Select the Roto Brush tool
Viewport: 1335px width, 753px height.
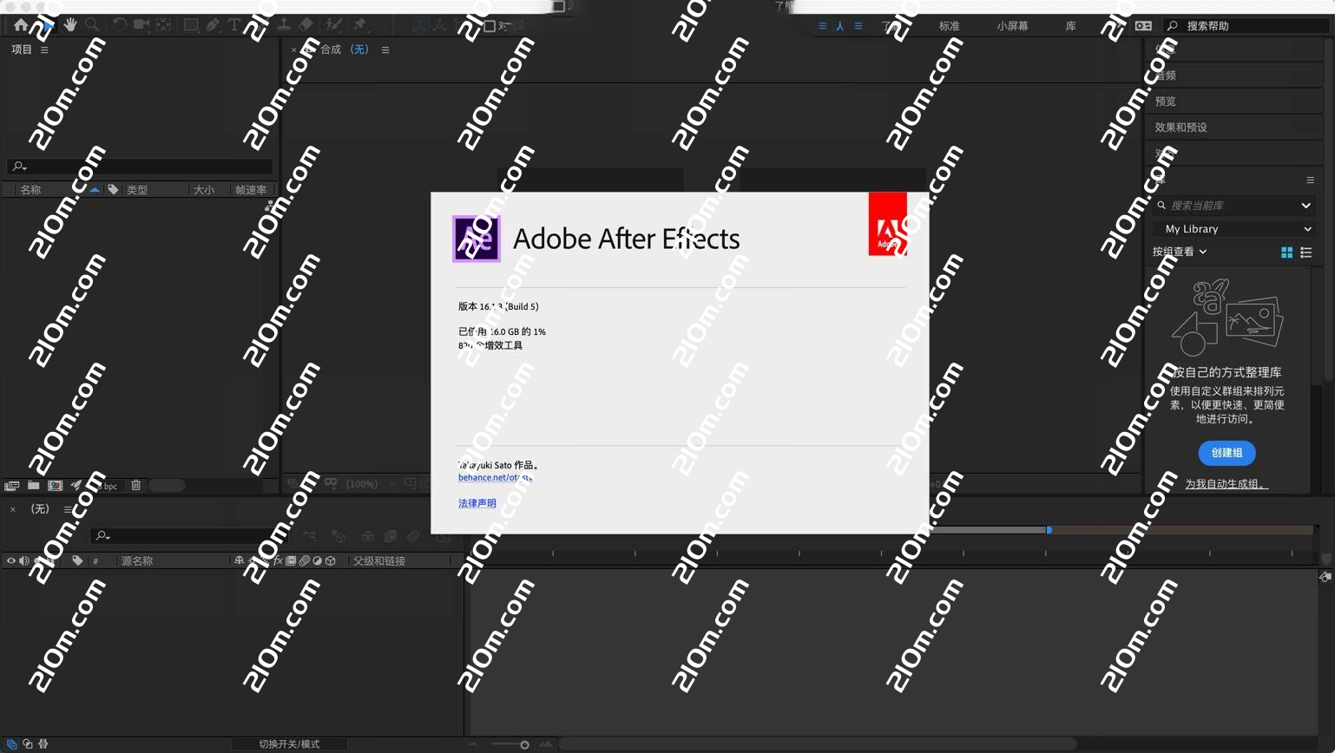pyautogui.click(x=334, y=25)
